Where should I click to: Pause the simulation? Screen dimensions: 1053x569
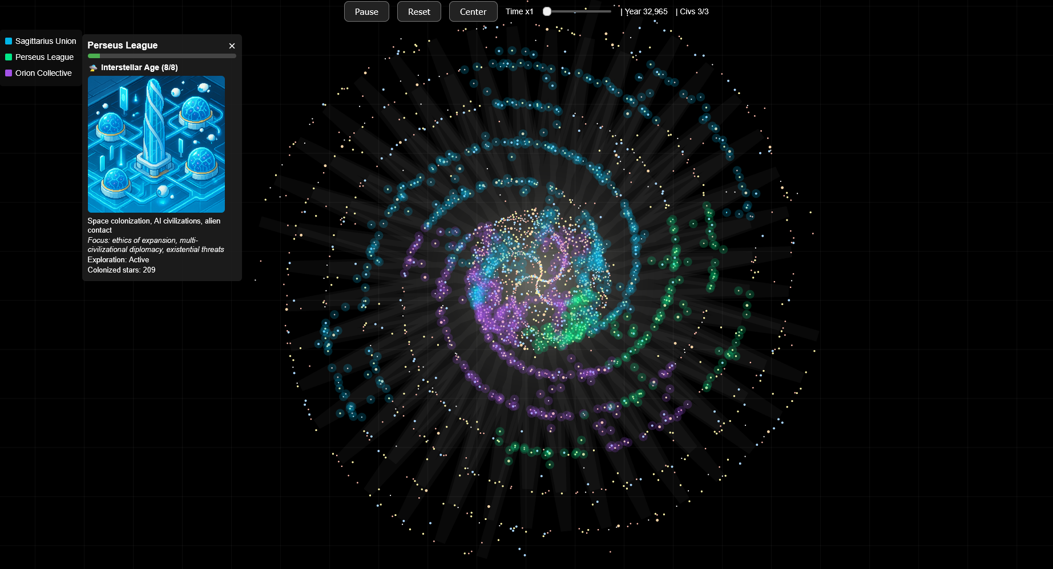pos(366,11)
